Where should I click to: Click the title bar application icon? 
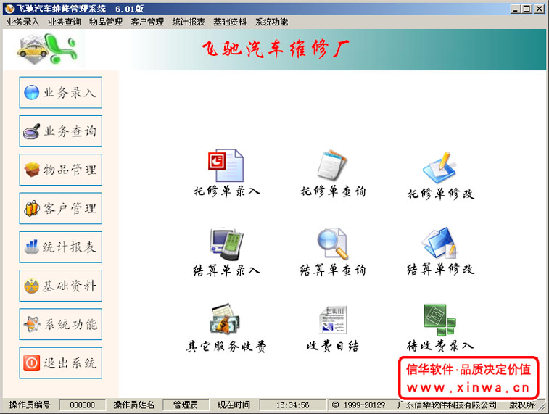(x=9, y=9)
